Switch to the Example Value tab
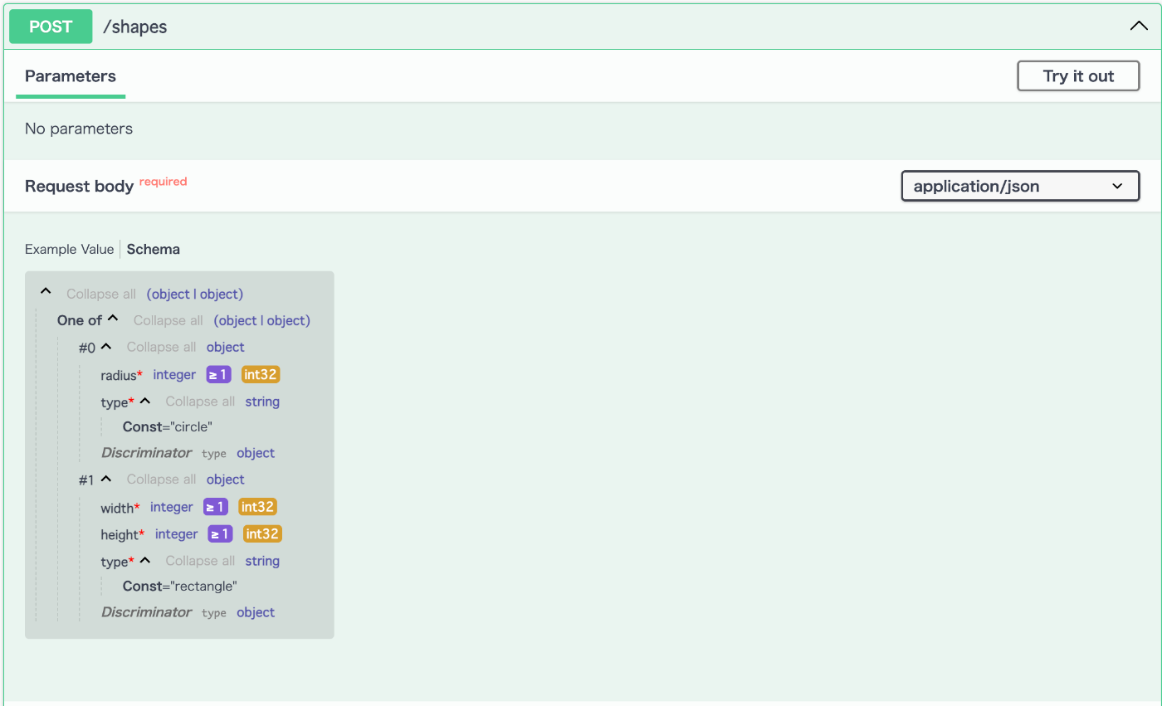1162x706 pixels. [x=69, y=249]
